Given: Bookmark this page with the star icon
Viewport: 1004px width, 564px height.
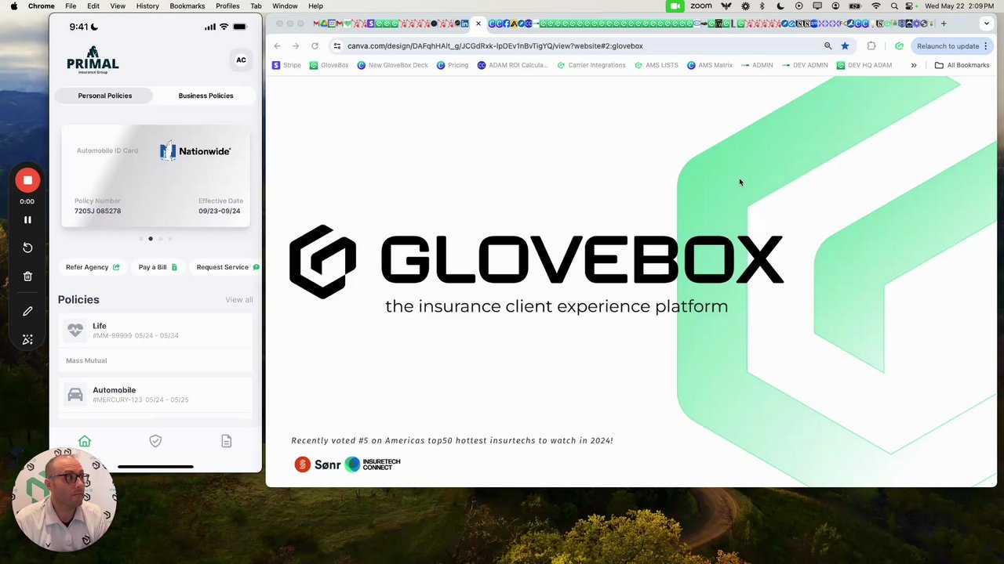Looking at the screenshot, I should pyautogui.click(x=845, y=46).
